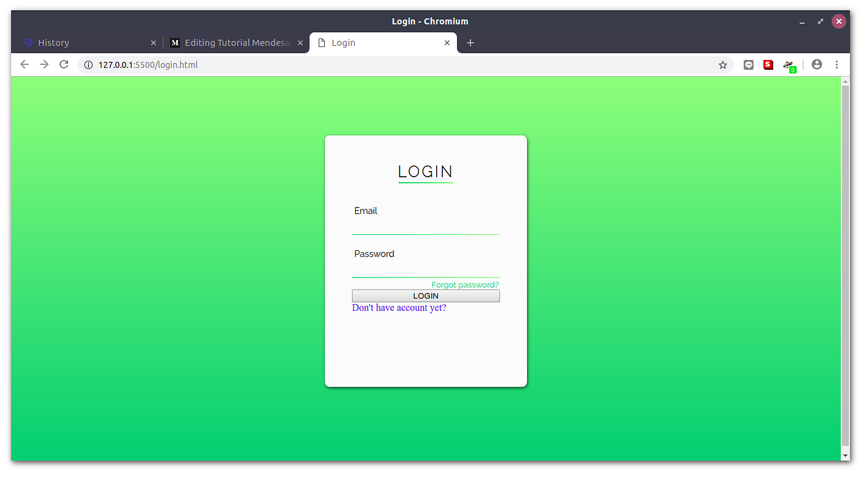Click the red S extension icon

point(768,64)
